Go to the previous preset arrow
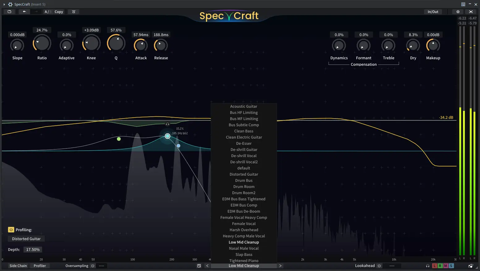This screenshot has height=271, width=480. [x=207, y=266]
